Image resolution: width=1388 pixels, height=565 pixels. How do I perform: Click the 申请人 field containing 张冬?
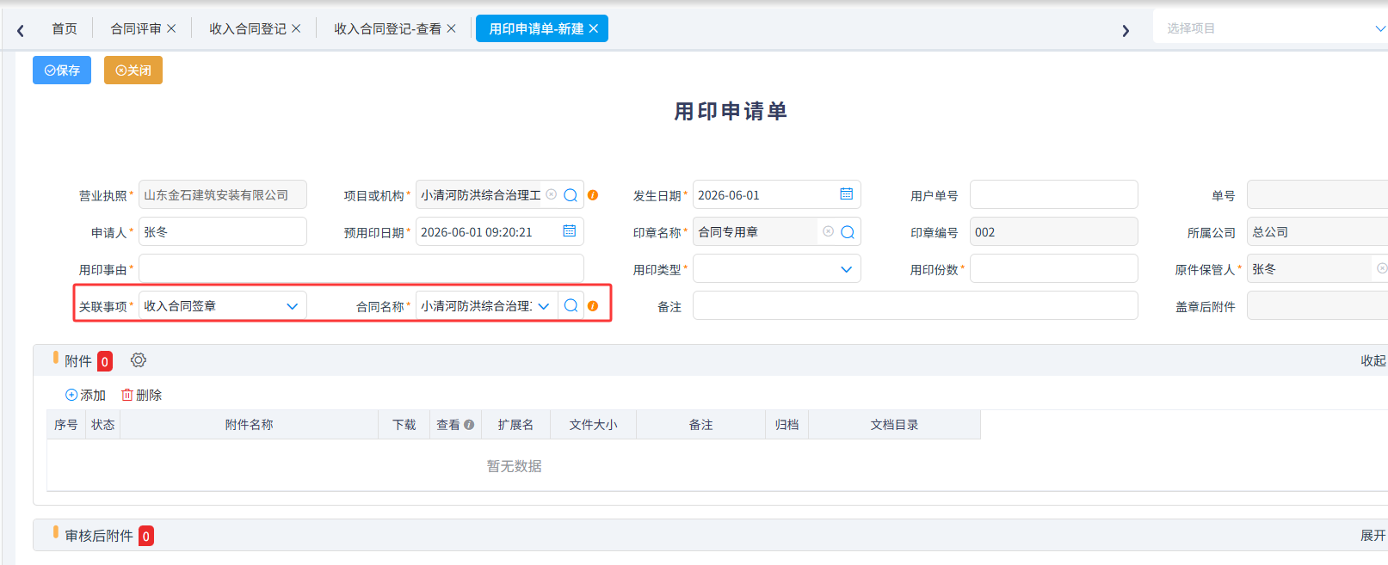[223, 231]
